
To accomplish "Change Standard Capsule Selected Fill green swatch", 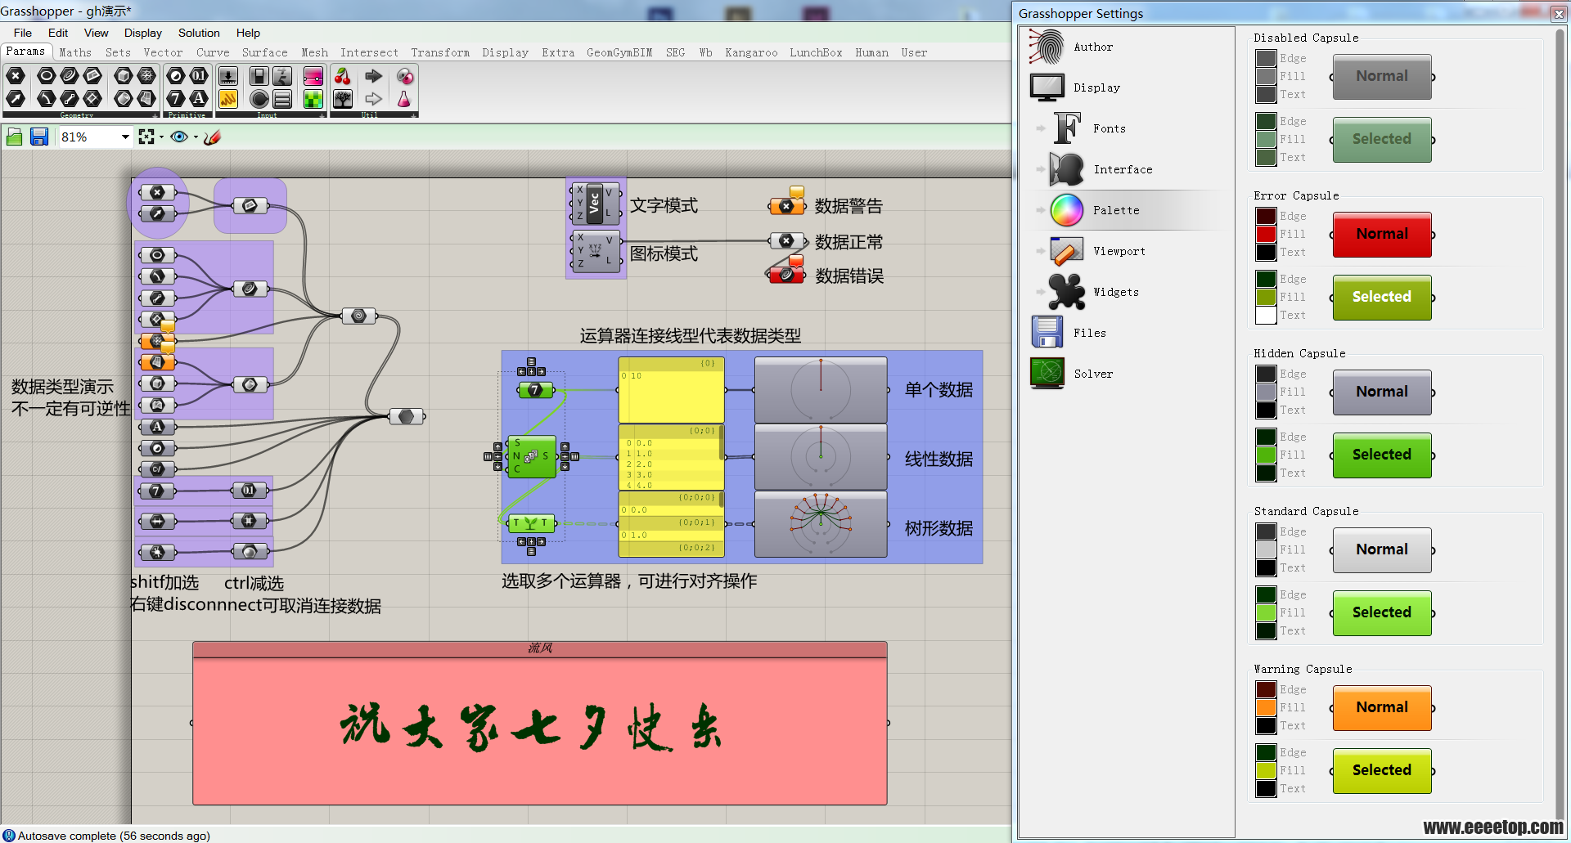I will point(1266,613).
